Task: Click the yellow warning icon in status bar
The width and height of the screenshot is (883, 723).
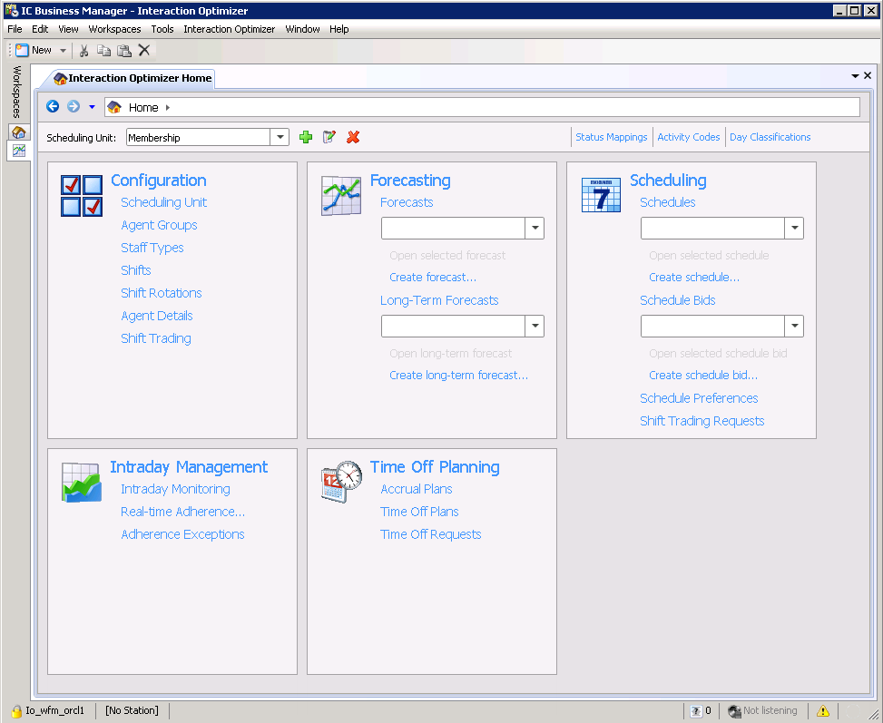Action: [x=823, y=711]
